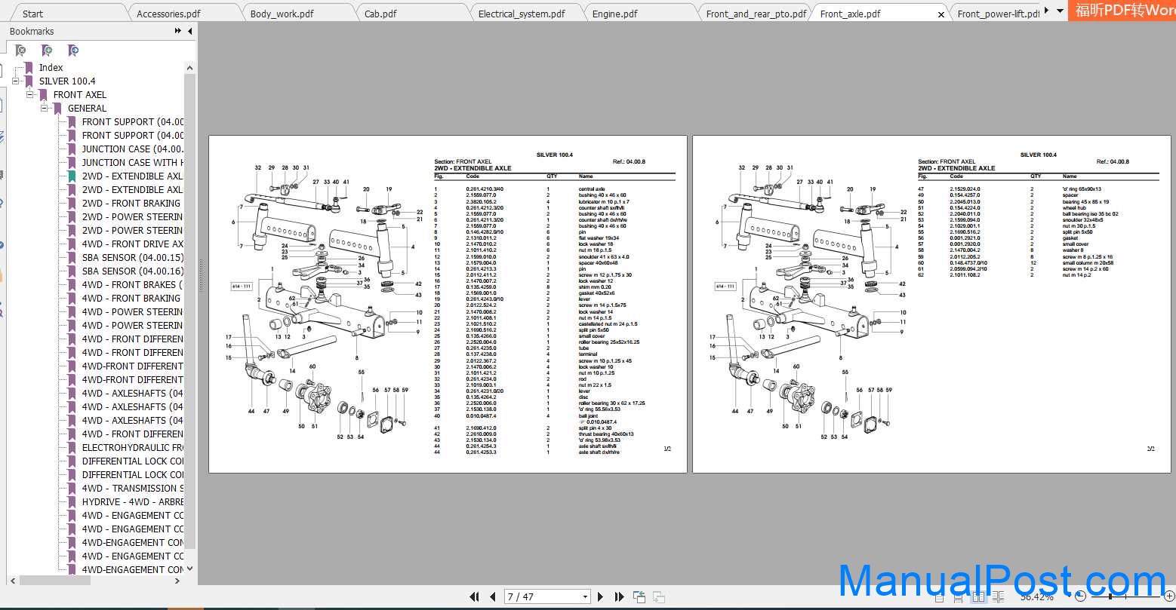The image size is (1176, 610).
Task: Click the add new bookmark icon
Action: tap(47, 51)
